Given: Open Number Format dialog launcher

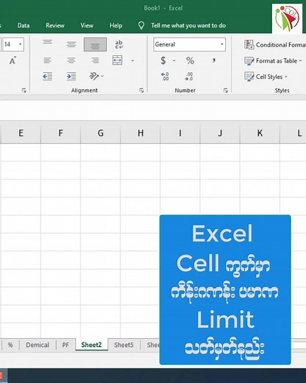Looking at the screenshot, I should click(226, 91).
